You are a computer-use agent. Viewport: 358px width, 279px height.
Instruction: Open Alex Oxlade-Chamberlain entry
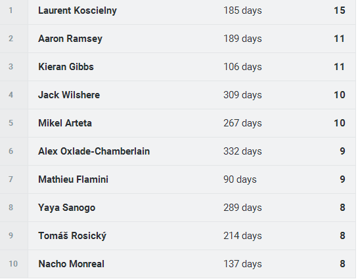pyautogui.click(x=94, y=151)
